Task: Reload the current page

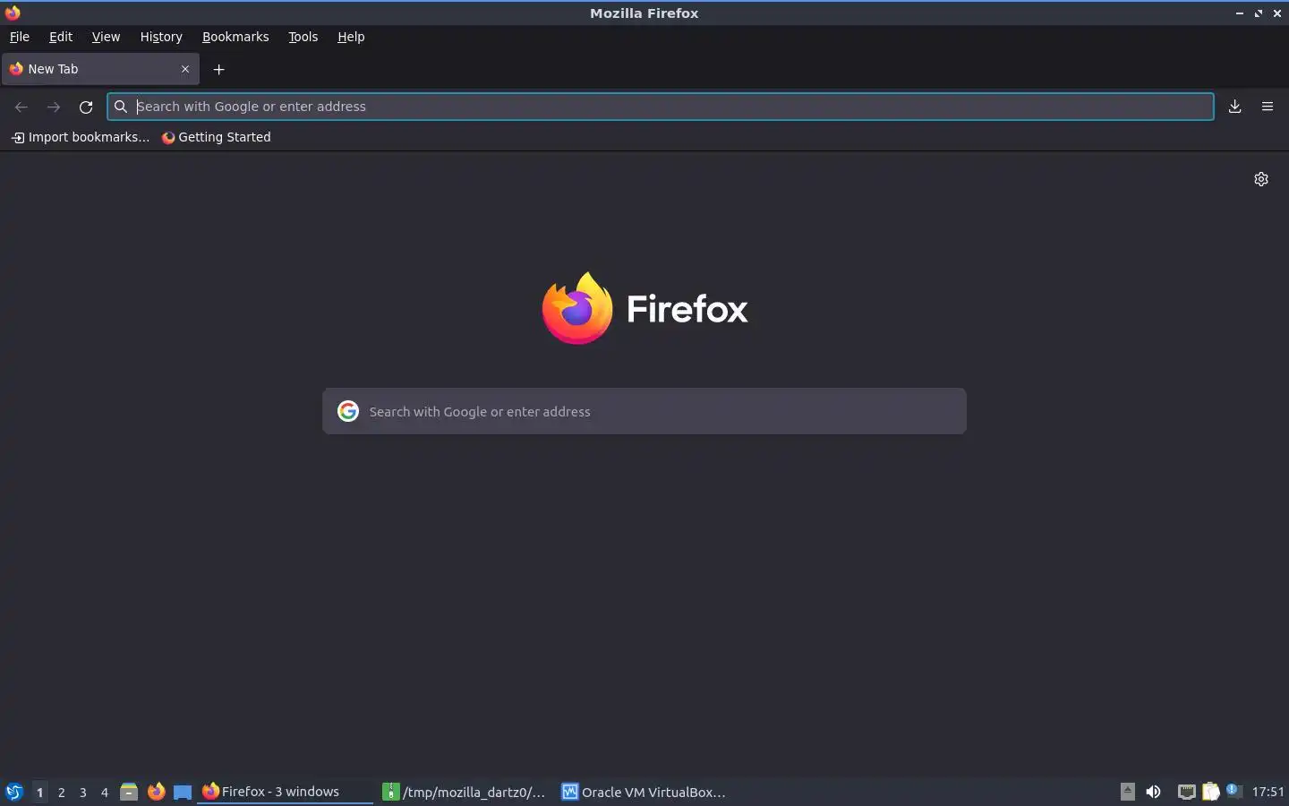Action: pos(86,107)
